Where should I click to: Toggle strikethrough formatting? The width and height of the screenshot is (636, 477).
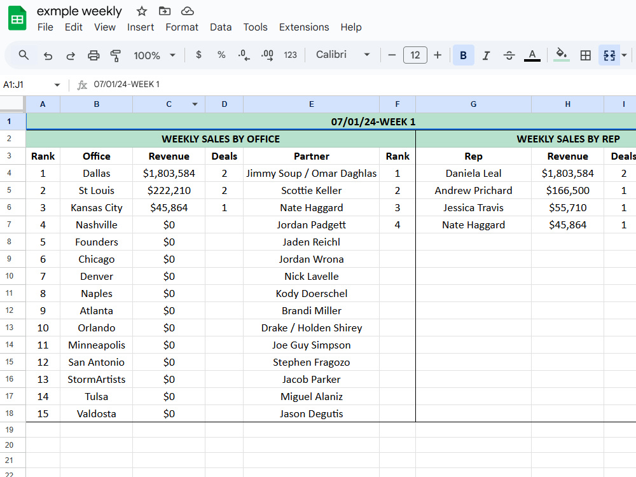pyautogui.click(x=509, y=55)
